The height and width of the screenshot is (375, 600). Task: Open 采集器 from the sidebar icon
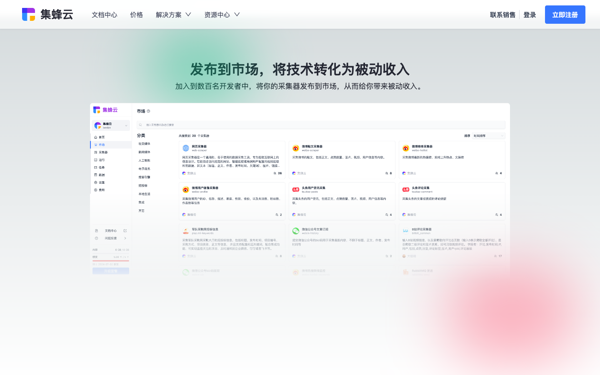tap(95, 152)
